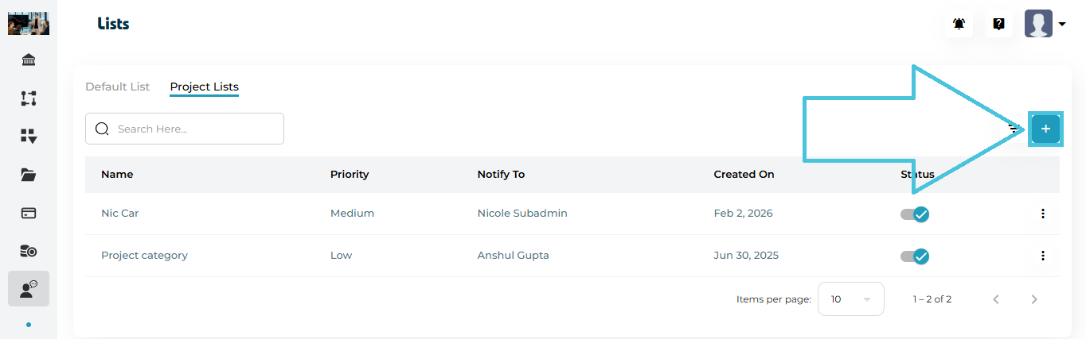Toggle status switch for Project category
This screenshot has height=339, width=1086.
[915, 256]
